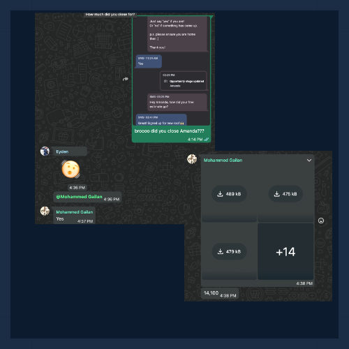Open the message options chevron for Mohammed Gailan
Image resolution: width=349 pixels, height=349 pixels.
point(309,160)
